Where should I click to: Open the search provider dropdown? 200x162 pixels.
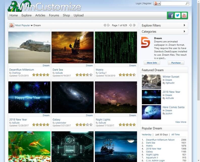coord(157,4)
